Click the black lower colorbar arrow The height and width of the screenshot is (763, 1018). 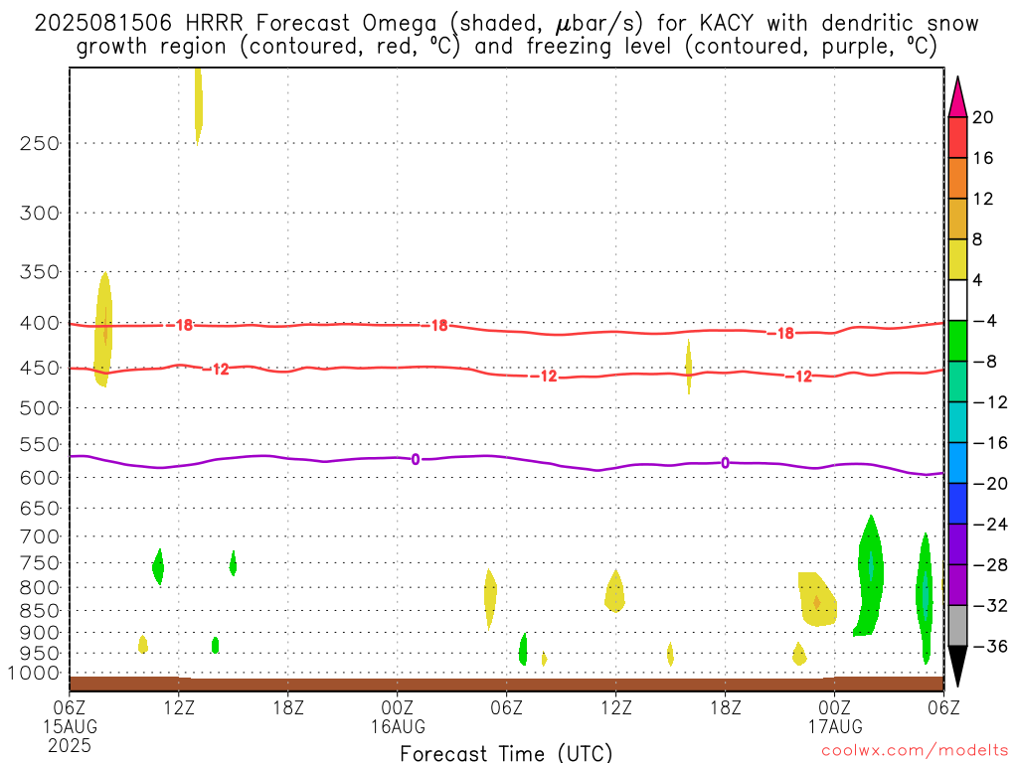pyautogui.click(x=957, y=667)
